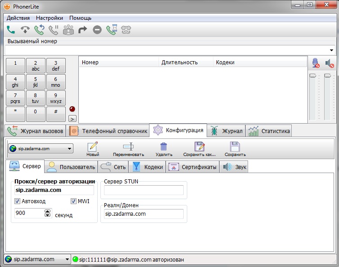
Task: Click the do-not-disturb minus icon
Action: [97, 30]
